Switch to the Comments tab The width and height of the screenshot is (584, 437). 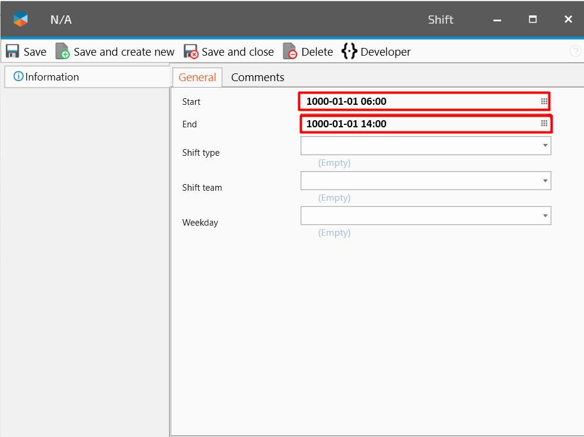click(257, 78)
